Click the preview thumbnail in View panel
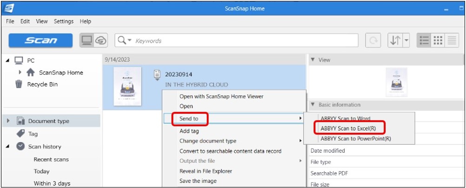The width and height of the screenshot is (466, 188). pyautogui.click(x=396, y=82)
